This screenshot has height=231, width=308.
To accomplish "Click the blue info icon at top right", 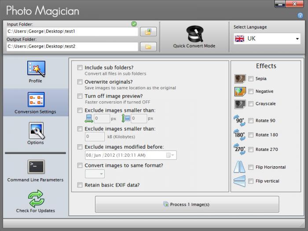I will pyautogui.click(x=300, y=15).
